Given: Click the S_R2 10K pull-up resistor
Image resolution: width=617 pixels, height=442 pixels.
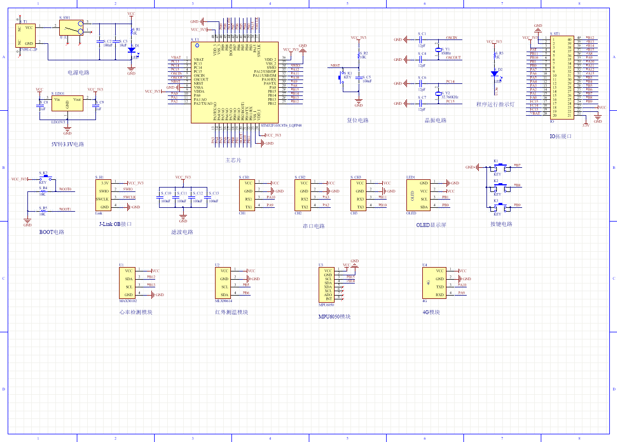Looking at the screenshot, I should pos(359,55).
